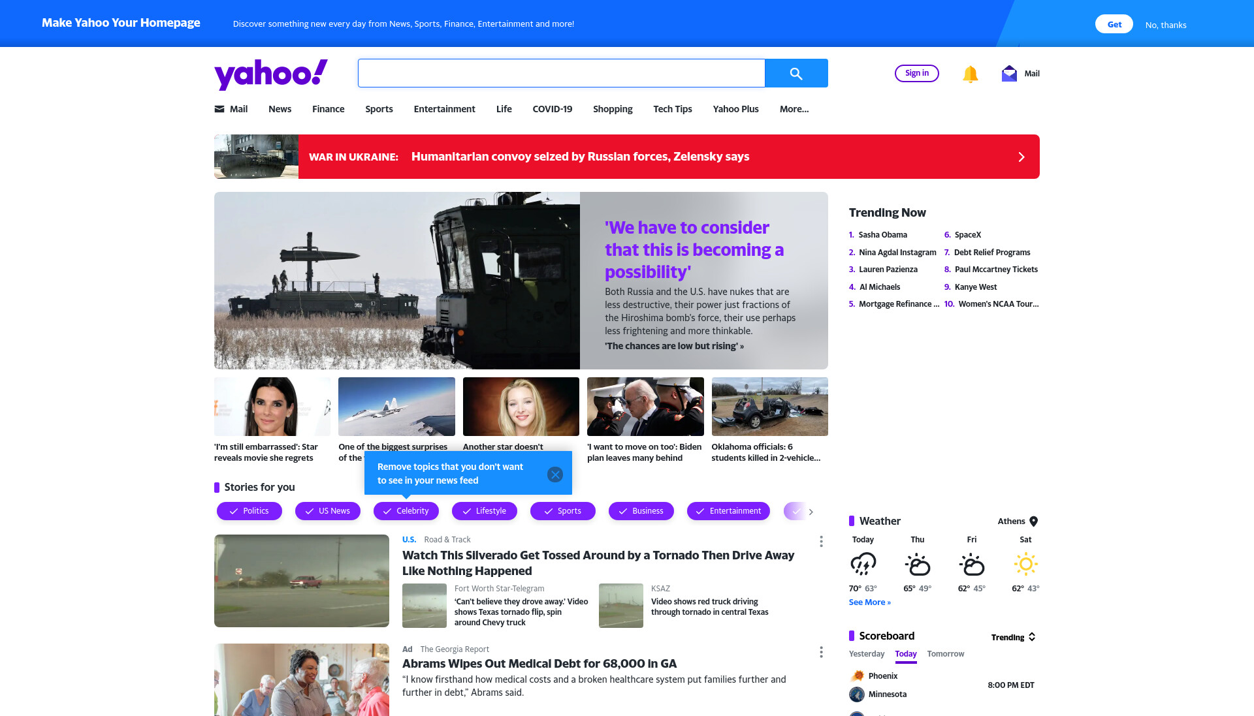Show more topic chips with right arrow
The height and width of the screenshot is (716, 1254).
point(811,512)
